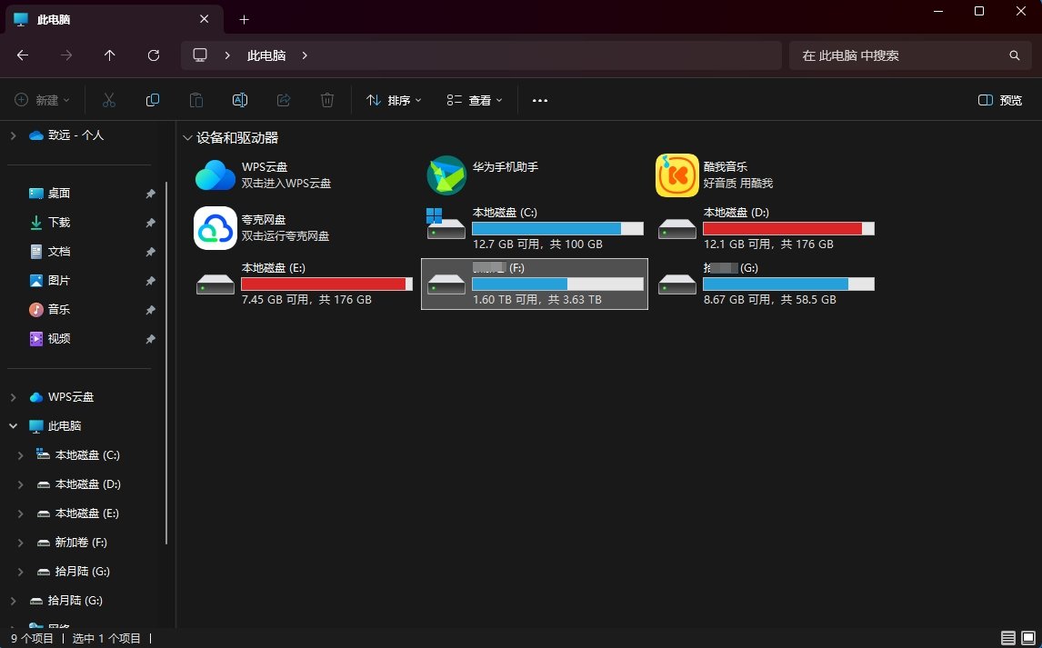
Task: Open 夸克网盘 cloud drive icon
Action: tap(215, 228)
